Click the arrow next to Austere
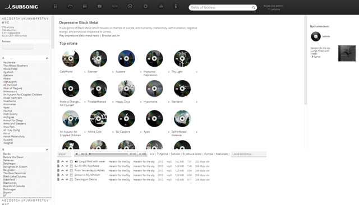 141,72
